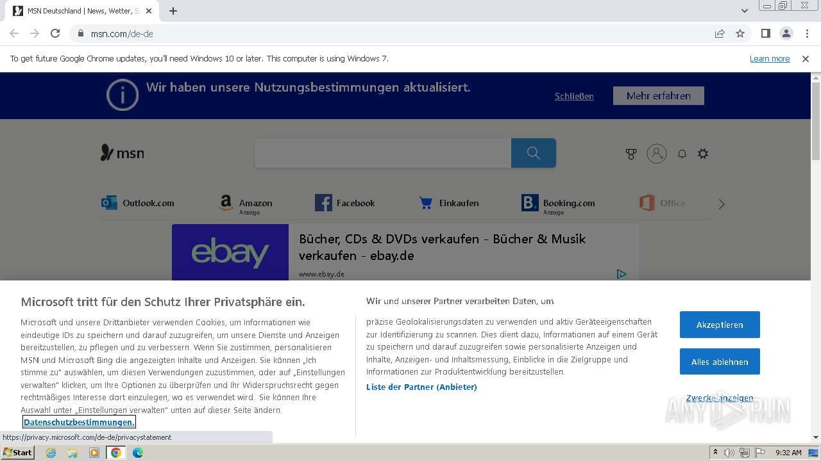Image resolution: width=821 pixels, height=461 pixels.
Task: Show more shortcuts with the right chevron
Action: pos(722,204)
